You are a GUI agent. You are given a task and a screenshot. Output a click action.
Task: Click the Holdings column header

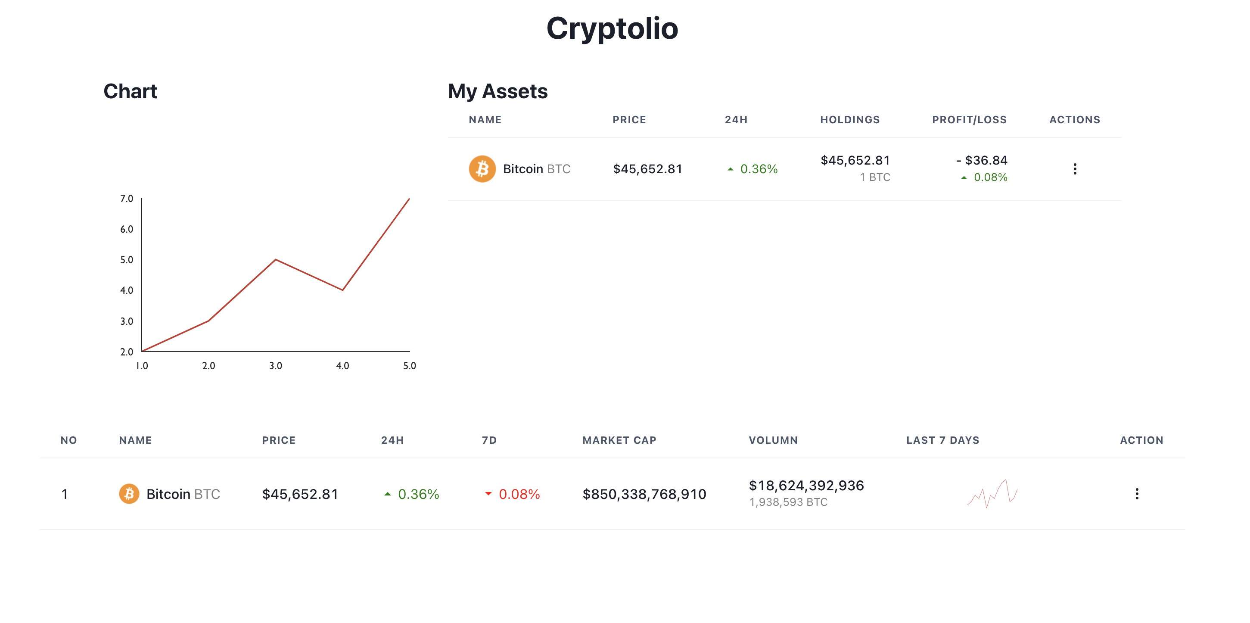coord(850,120)
